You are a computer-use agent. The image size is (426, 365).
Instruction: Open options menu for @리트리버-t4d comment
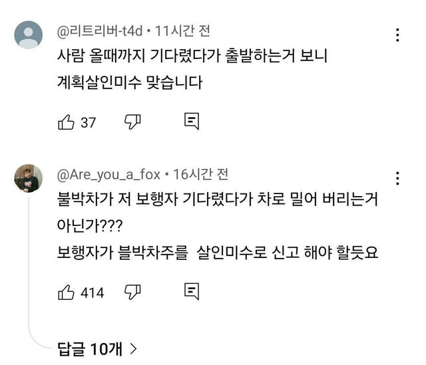point(397,35)
